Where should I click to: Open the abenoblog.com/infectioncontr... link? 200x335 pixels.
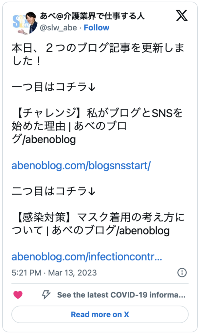pos(87,257)
